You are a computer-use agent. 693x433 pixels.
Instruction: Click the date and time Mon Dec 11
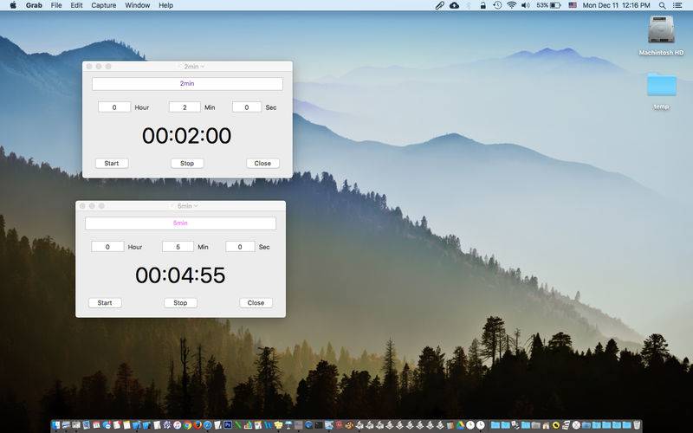616,5
